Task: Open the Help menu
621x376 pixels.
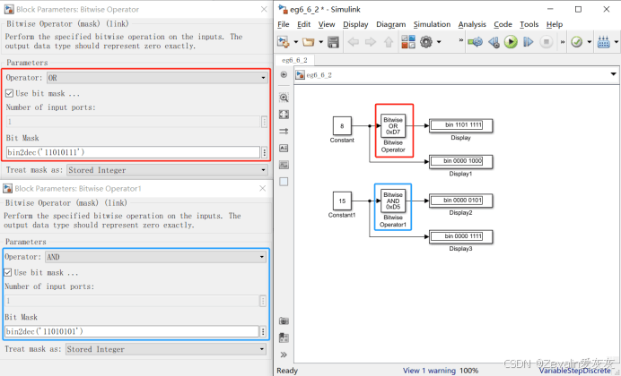Action: coord(555,24)
